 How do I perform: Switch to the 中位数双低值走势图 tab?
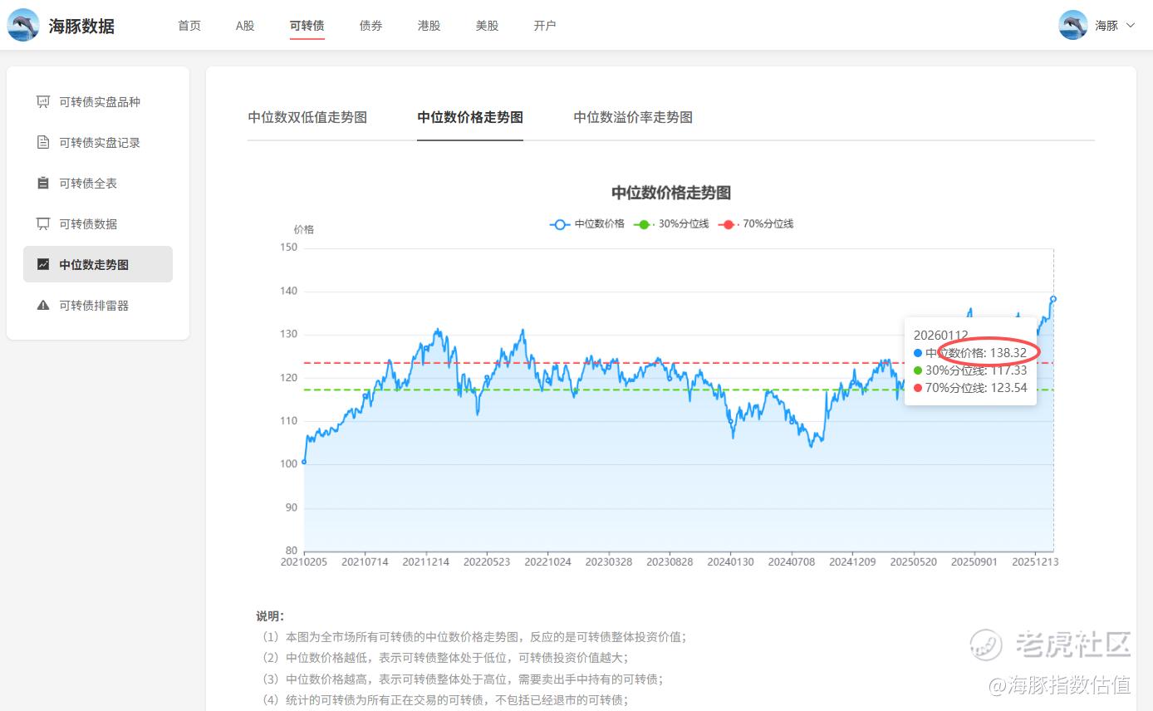(307, 117)
